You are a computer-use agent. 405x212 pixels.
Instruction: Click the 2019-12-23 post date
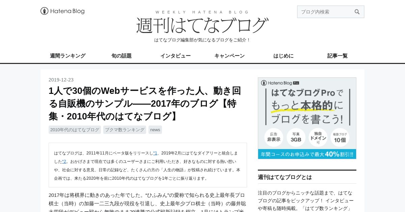(x=61, y=80)
